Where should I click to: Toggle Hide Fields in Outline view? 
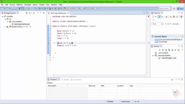169,50
